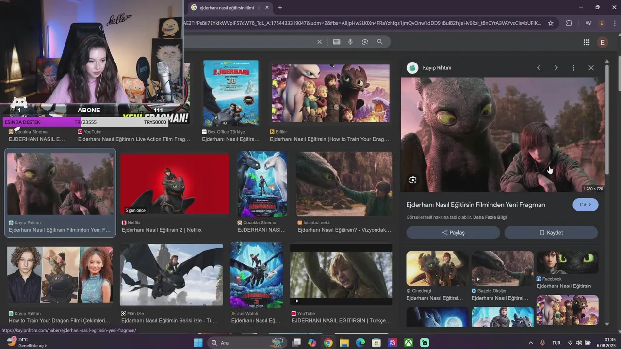Open the on-screen keyboard input tool
Screen dimensions: 621x349
(x=336, y=42)
